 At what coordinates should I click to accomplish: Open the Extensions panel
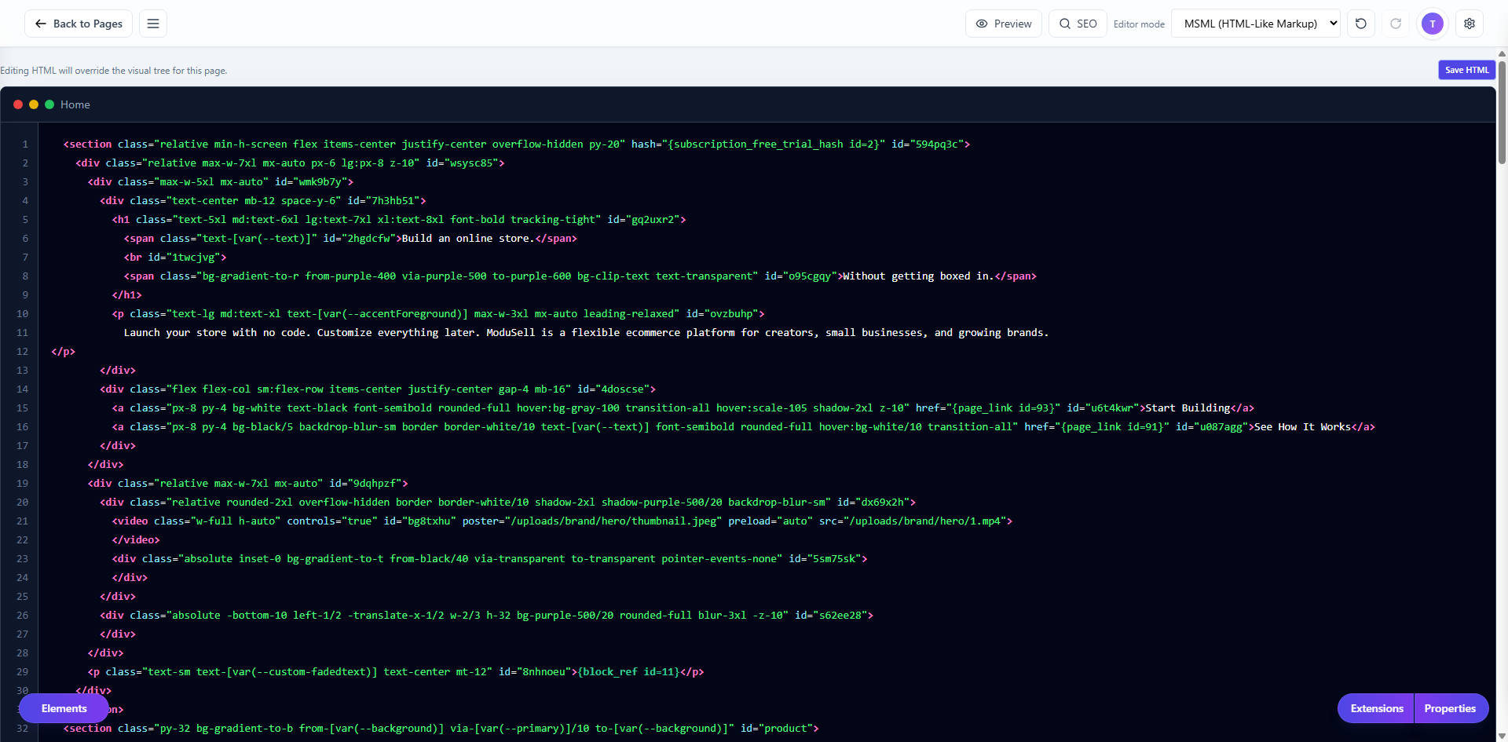tap(1375, 708)
